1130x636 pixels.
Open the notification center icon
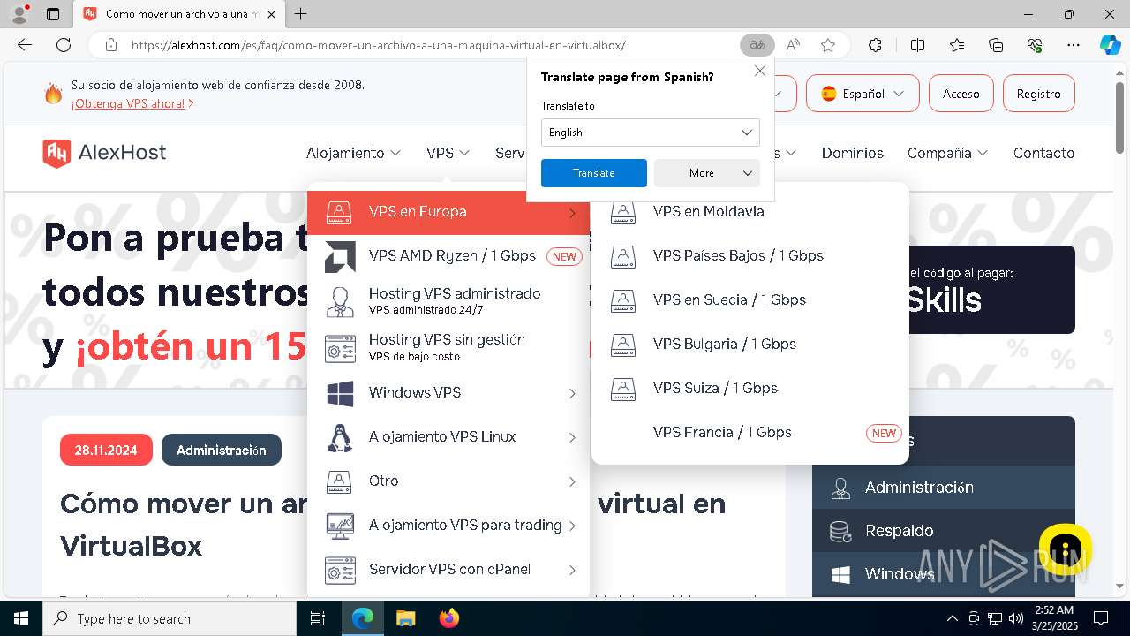pos(1101,618)
